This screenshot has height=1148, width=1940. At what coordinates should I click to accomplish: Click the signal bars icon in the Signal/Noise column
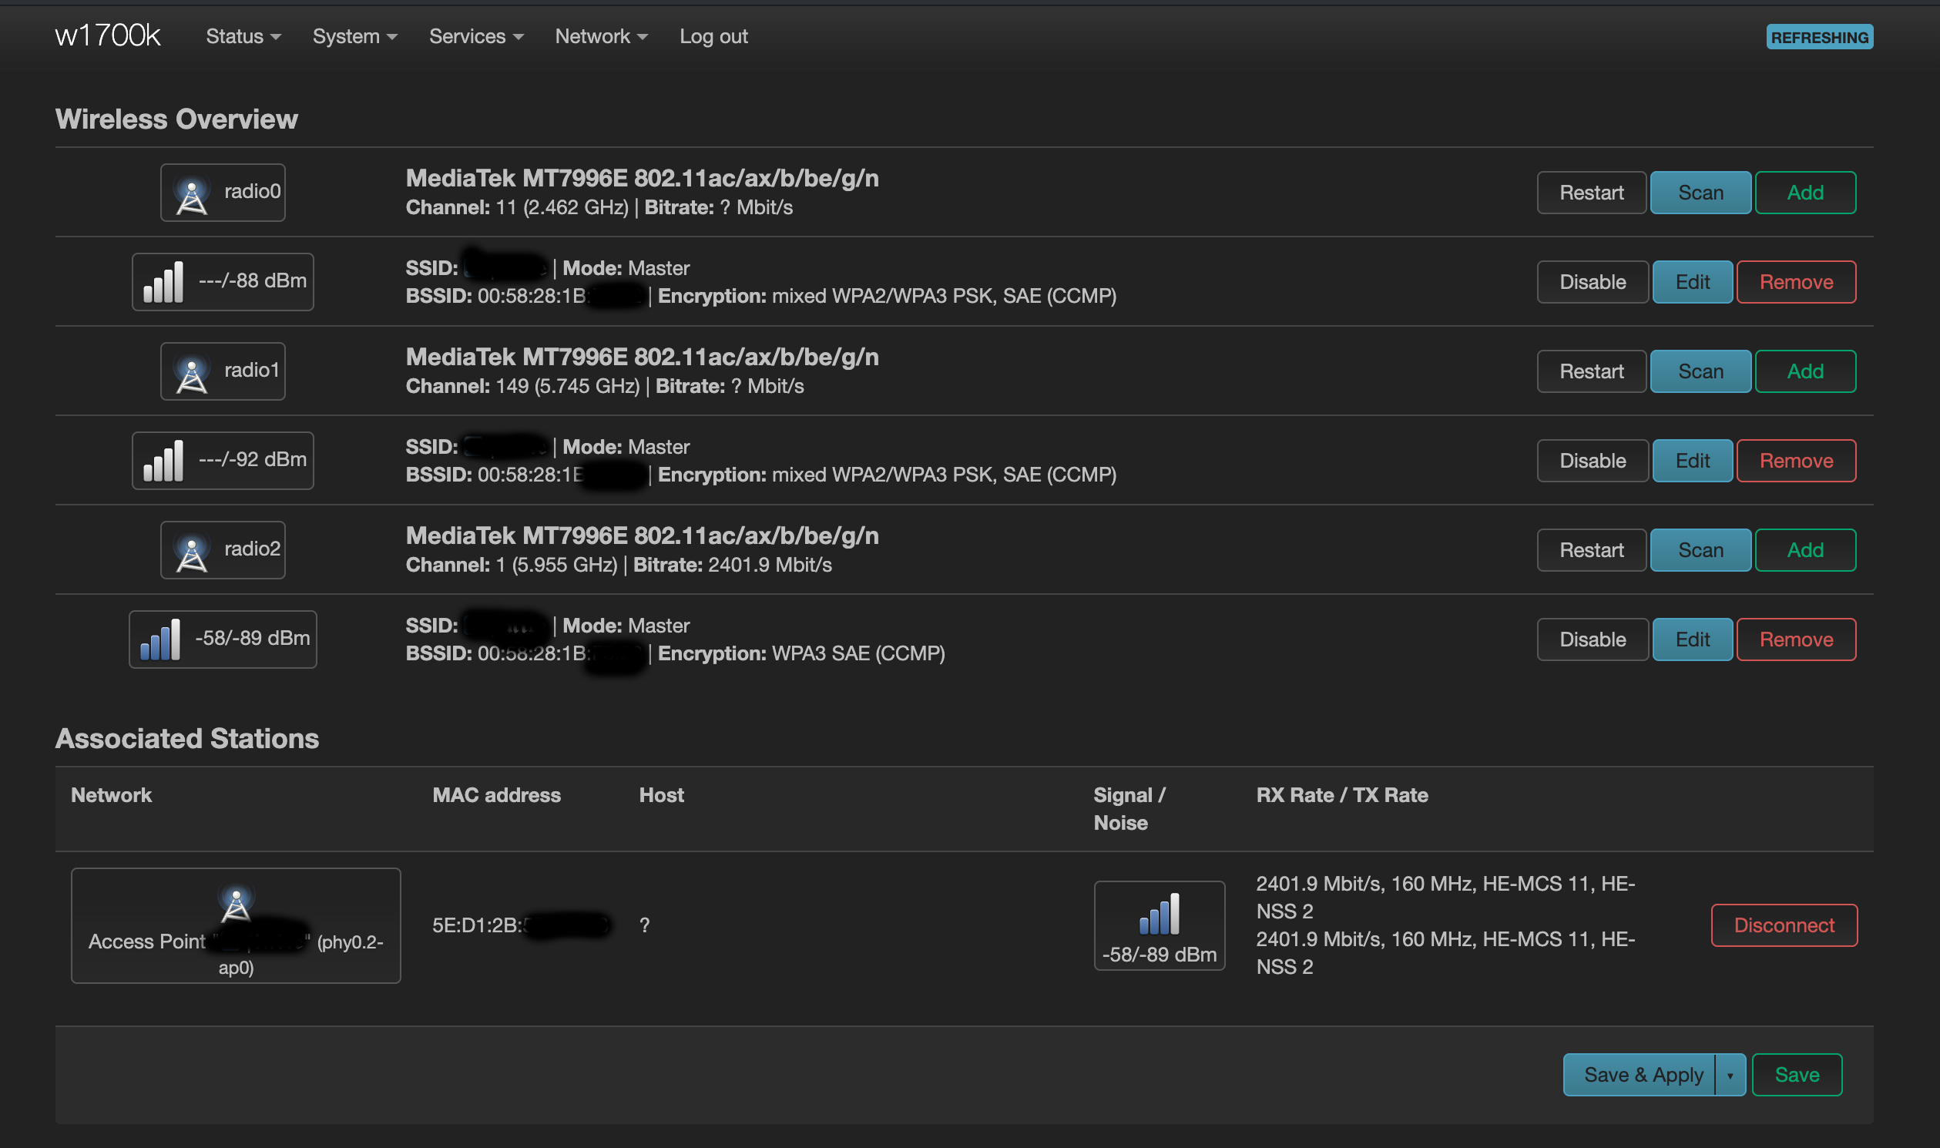point(1159,914)
